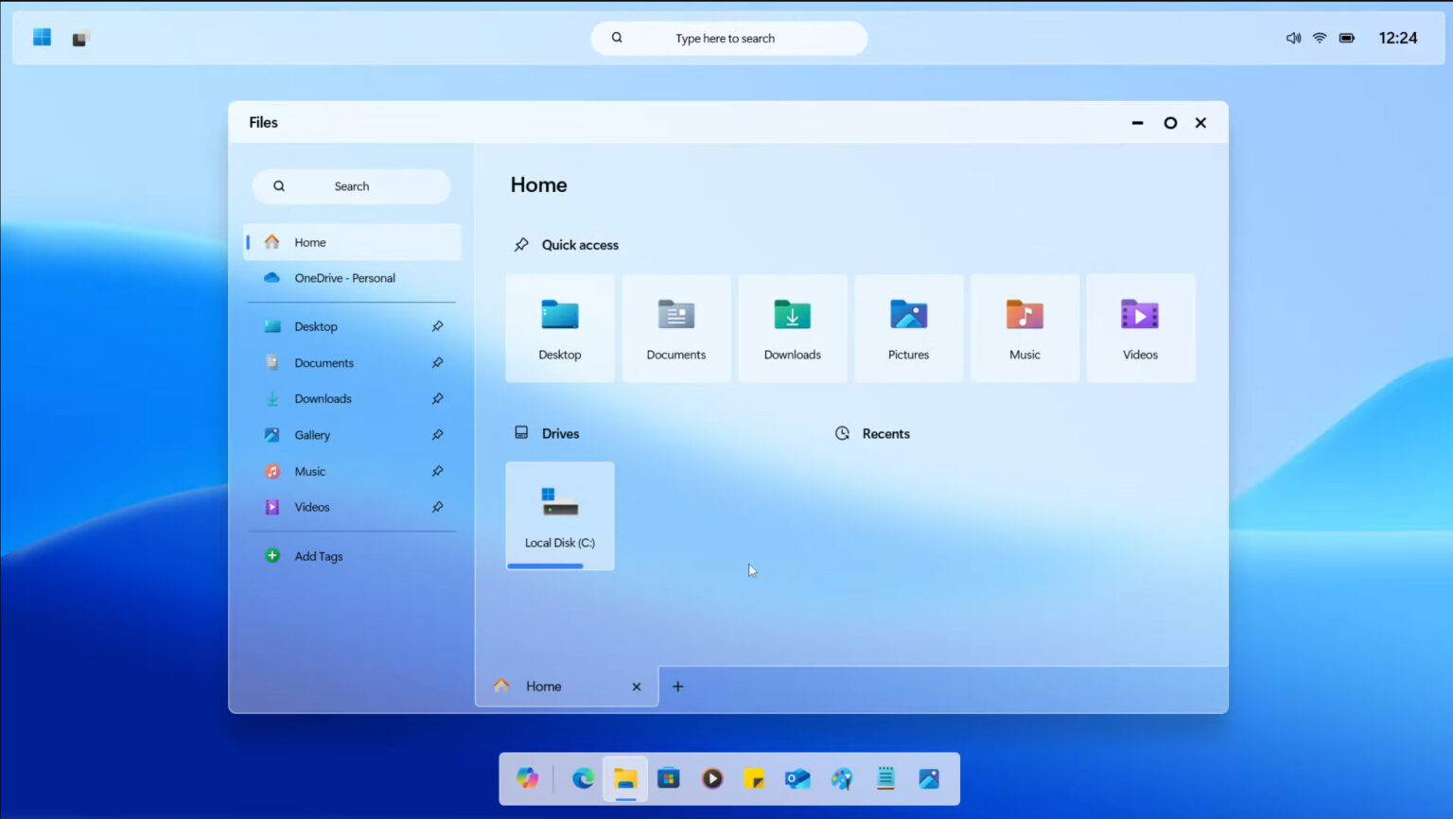This screenshot has height=819, width=1453.
Task: Unpin Downloads from the sidebar
Action: click(437, 398)
